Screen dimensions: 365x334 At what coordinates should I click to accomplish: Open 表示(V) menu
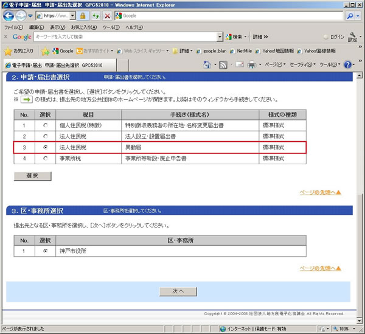coord(58,27)
